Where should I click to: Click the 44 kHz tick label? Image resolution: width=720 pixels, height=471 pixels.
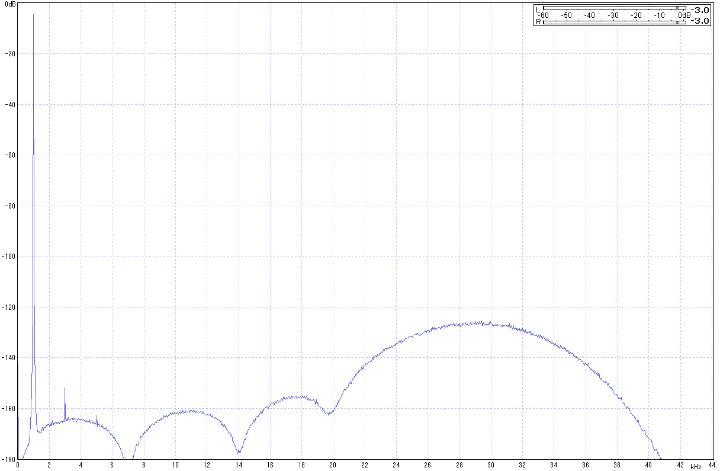click(x=711, y=466)
